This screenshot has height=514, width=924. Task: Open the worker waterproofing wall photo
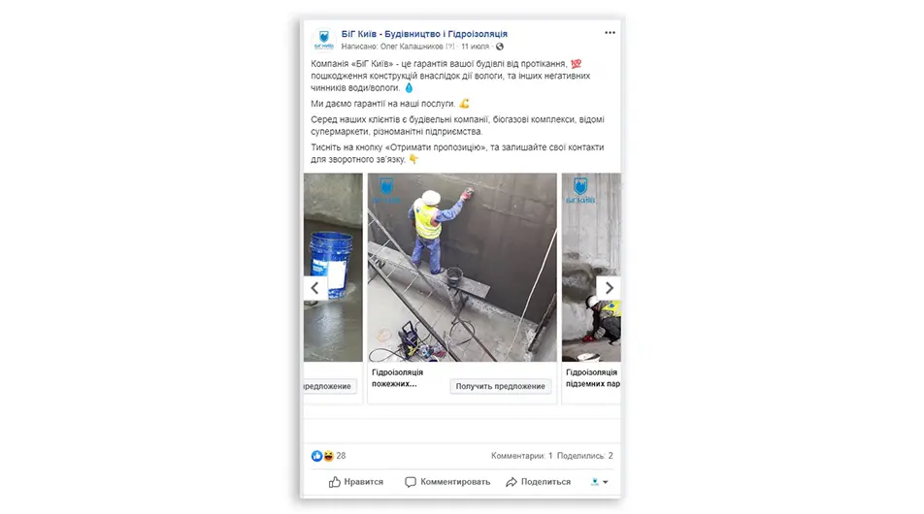point(462,268)
